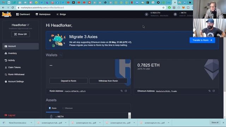This screenshot has height=127, width=226.
Task: Open Ronin address in explorer
Action: pyautogui.click(x=126, y=91)
